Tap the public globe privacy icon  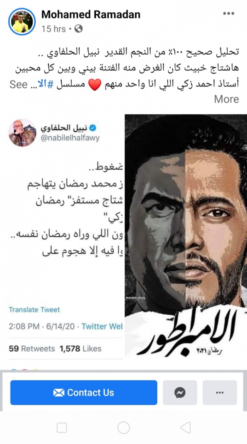[79, 29]
